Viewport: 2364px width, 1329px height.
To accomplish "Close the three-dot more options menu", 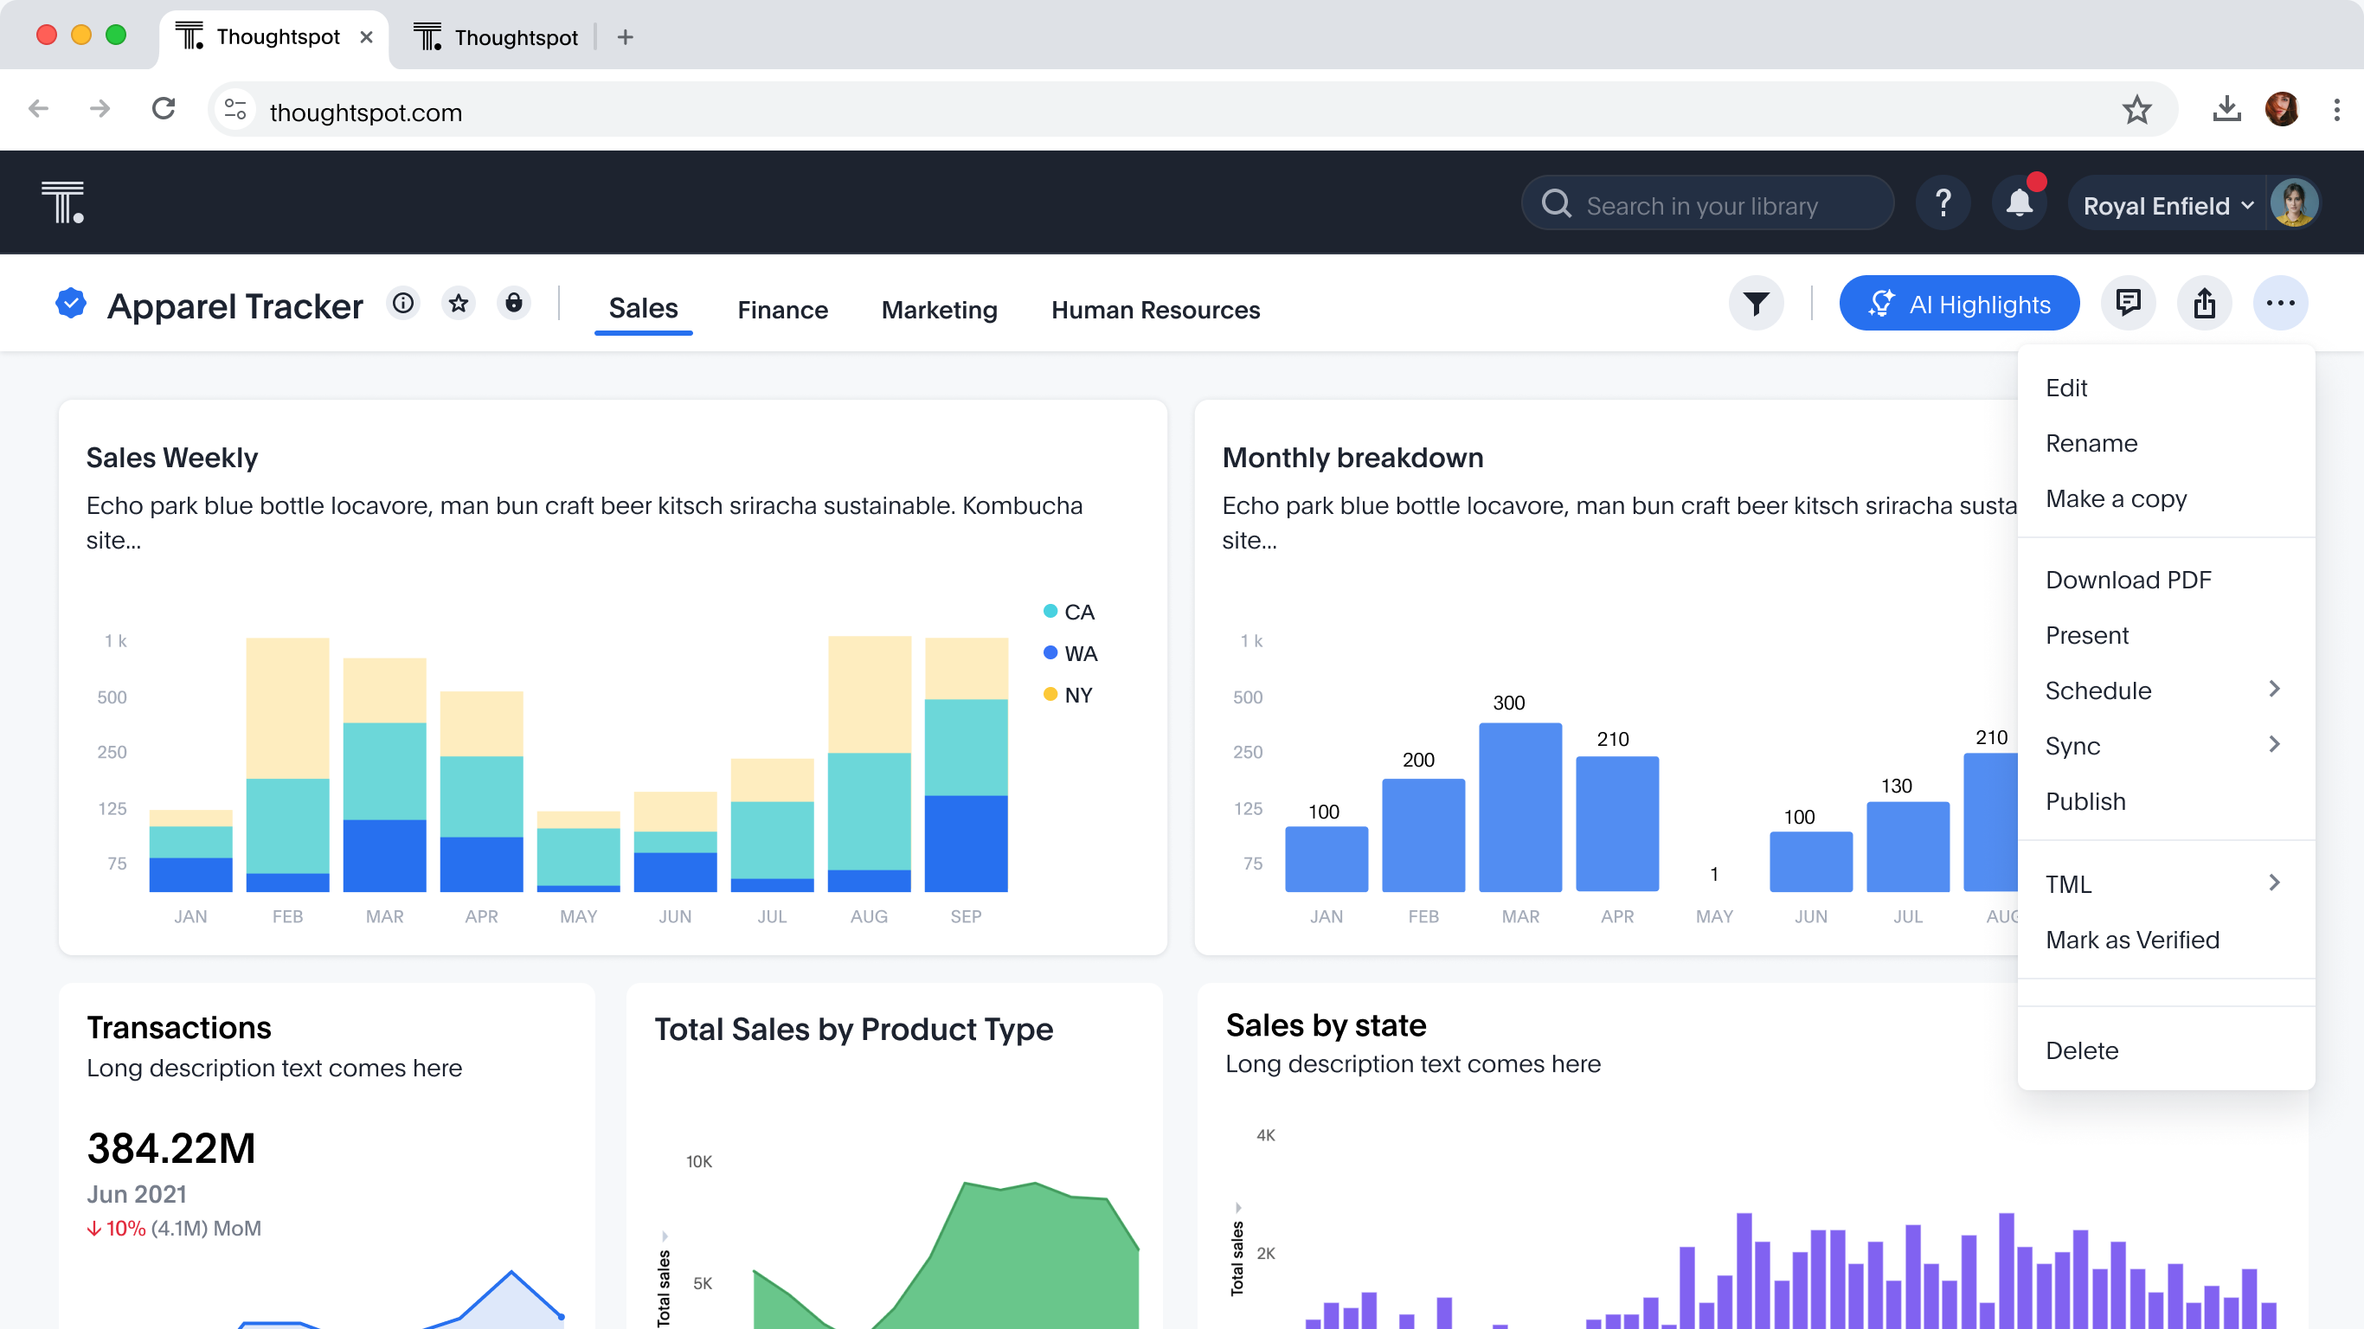I will click(x=2280, y=304).
